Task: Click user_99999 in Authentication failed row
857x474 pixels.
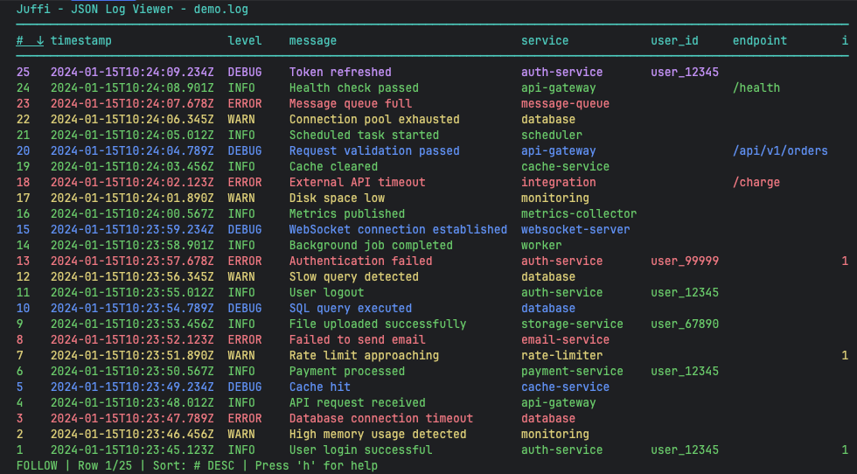Action: 684,261
